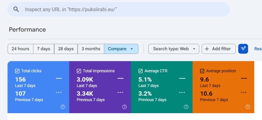
Task: Open the Search type: Web dropdown
Action: (174, 49)
